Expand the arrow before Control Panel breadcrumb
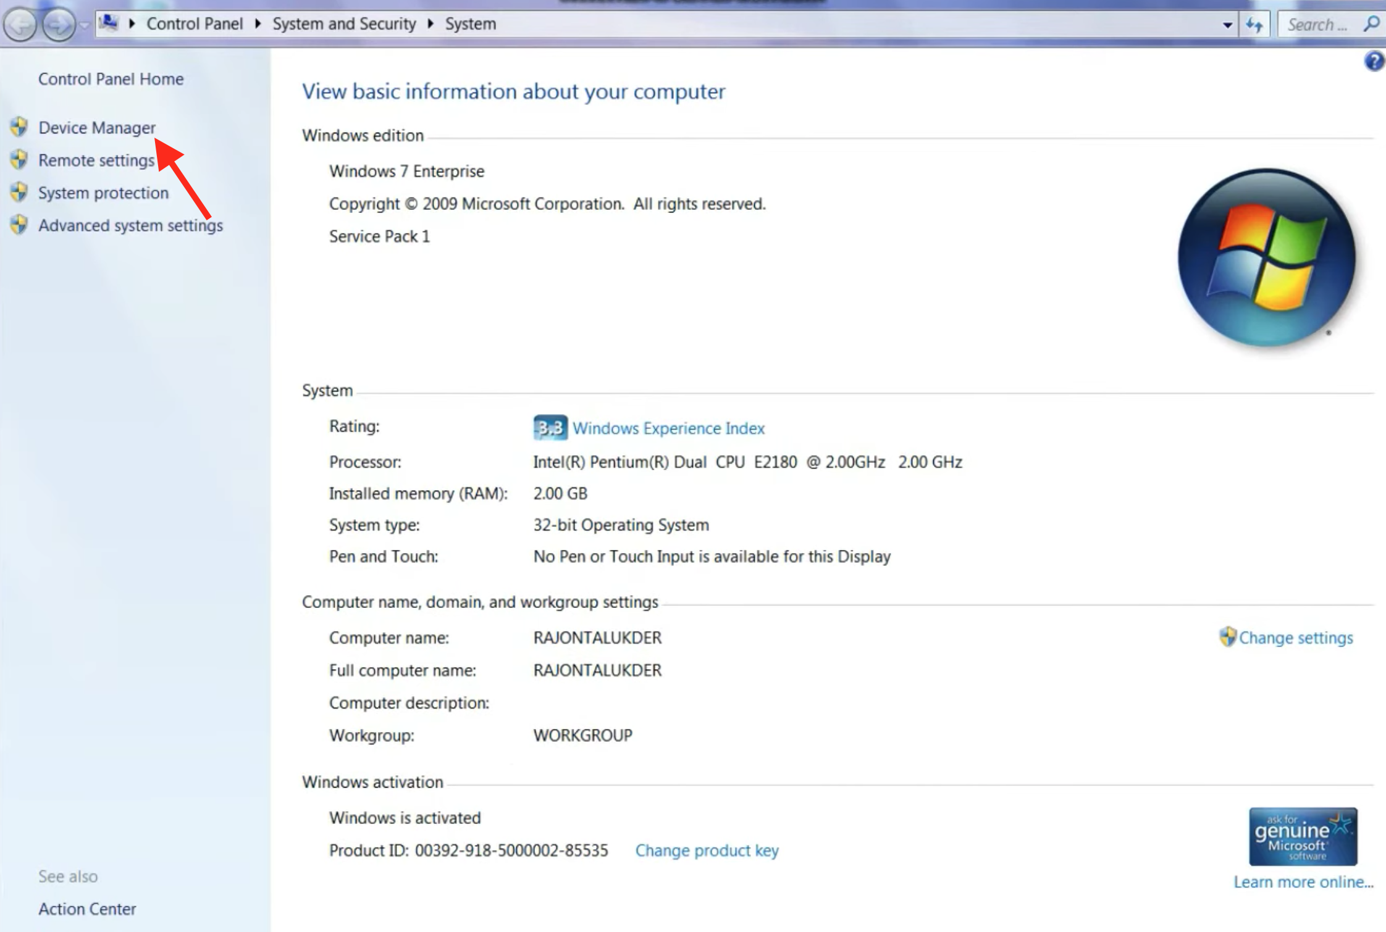This screenshot has height=932, width=1386. pyautogui.click(x=132, y=24)
